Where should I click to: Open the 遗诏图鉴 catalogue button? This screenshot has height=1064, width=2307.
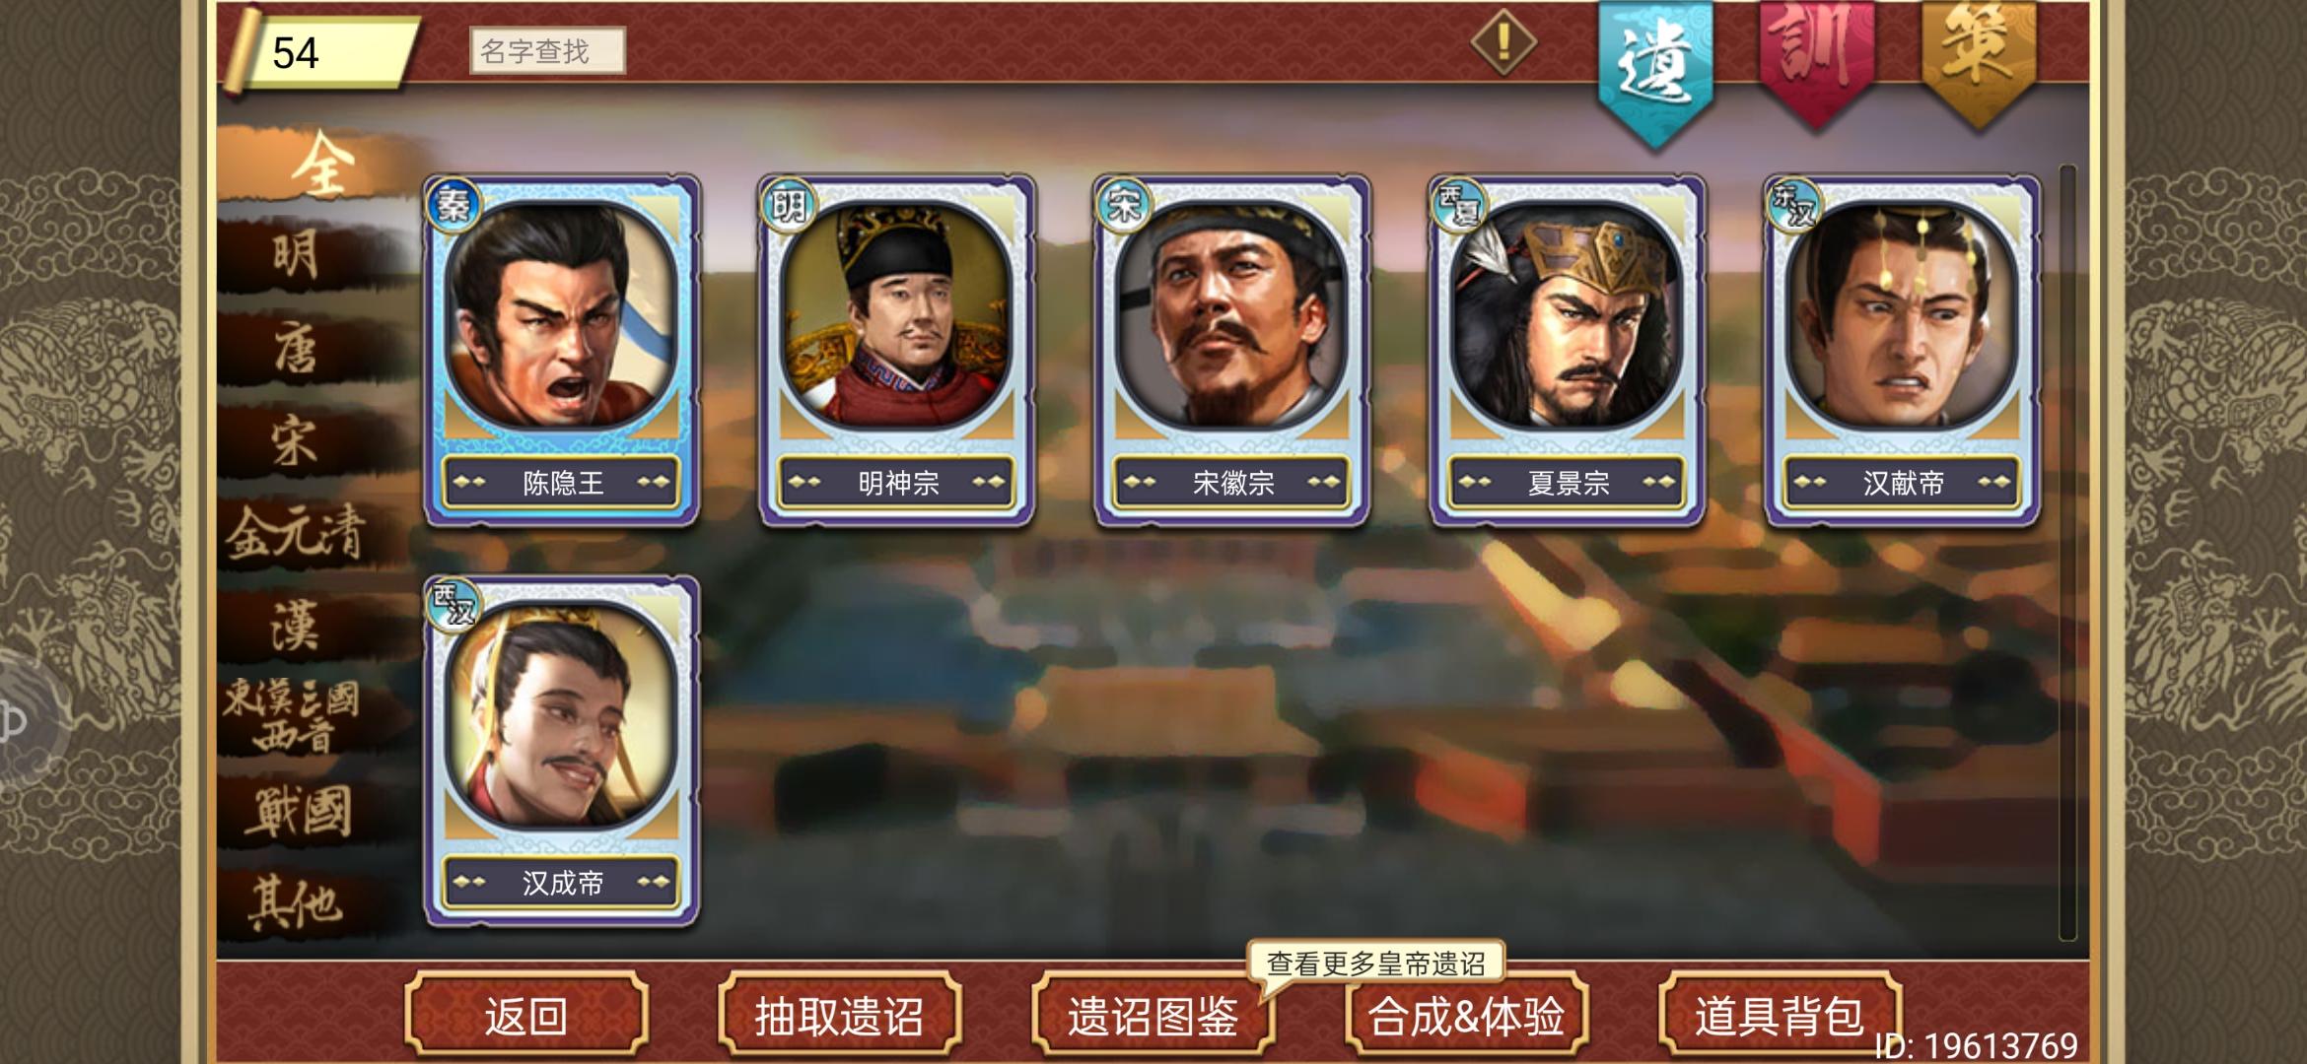click(x=1153, y=1015)
